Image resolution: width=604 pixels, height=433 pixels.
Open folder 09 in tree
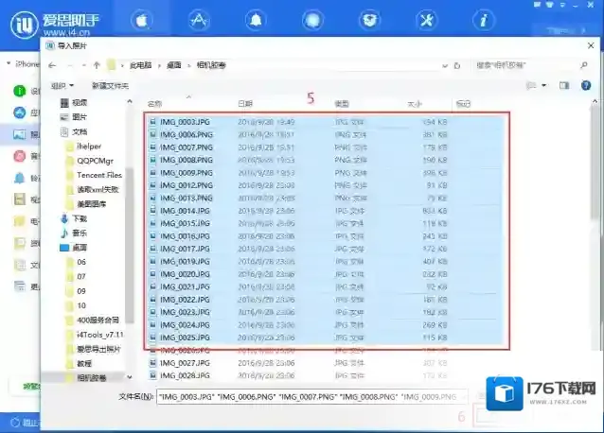tap(77, 291)
